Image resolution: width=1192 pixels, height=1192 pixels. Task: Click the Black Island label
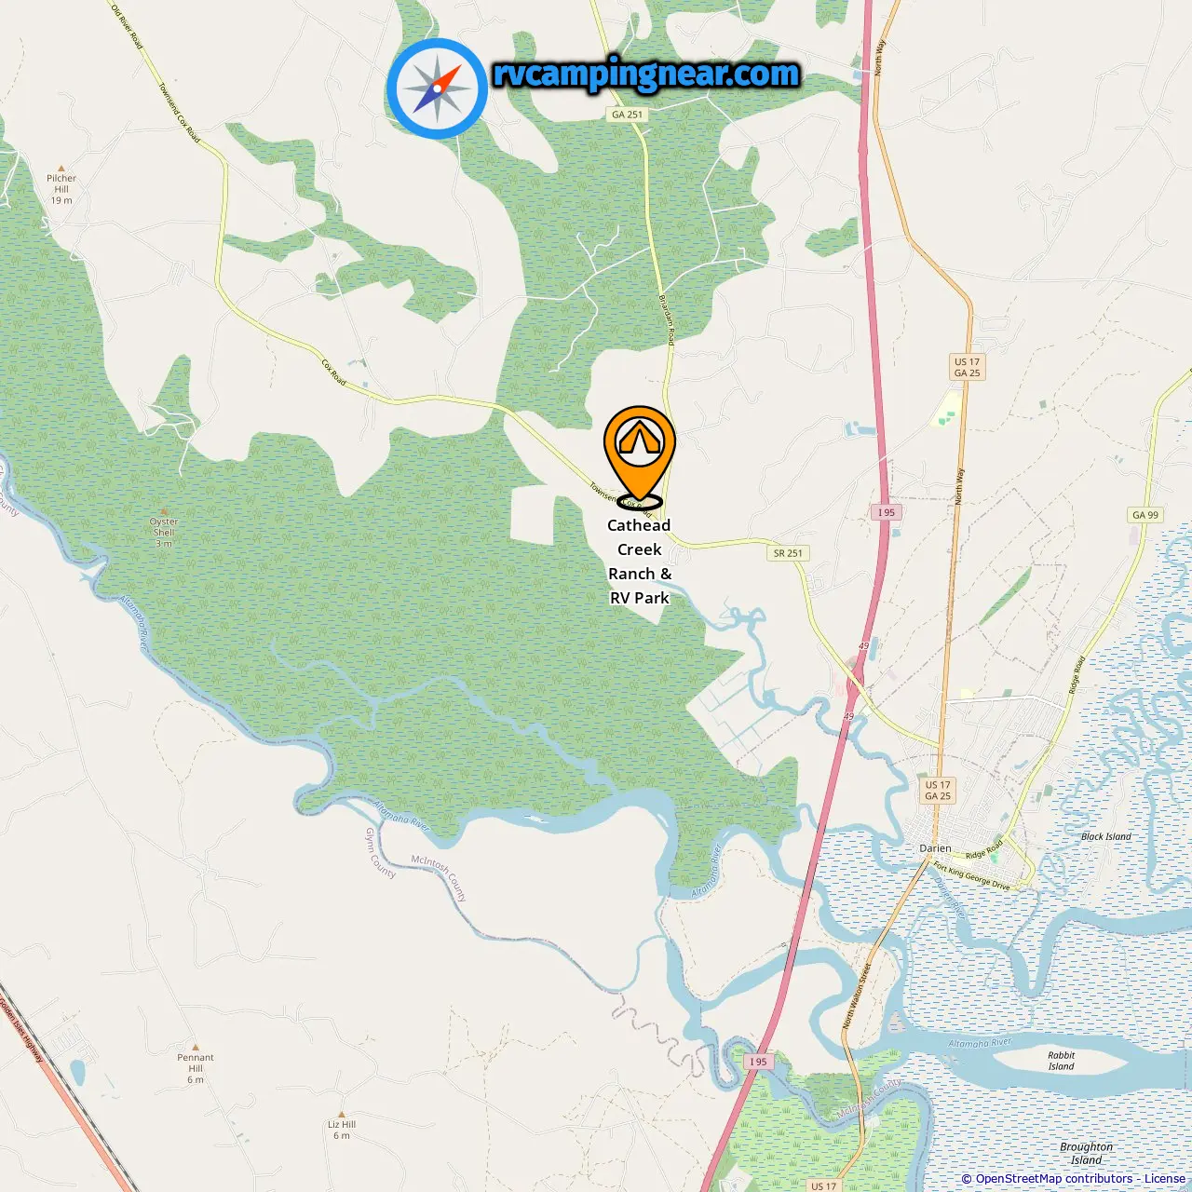[x=1106, y=836]
